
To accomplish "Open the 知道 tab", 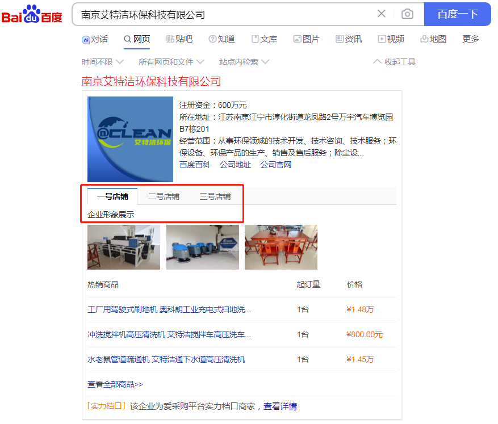I will pos(221,39).
